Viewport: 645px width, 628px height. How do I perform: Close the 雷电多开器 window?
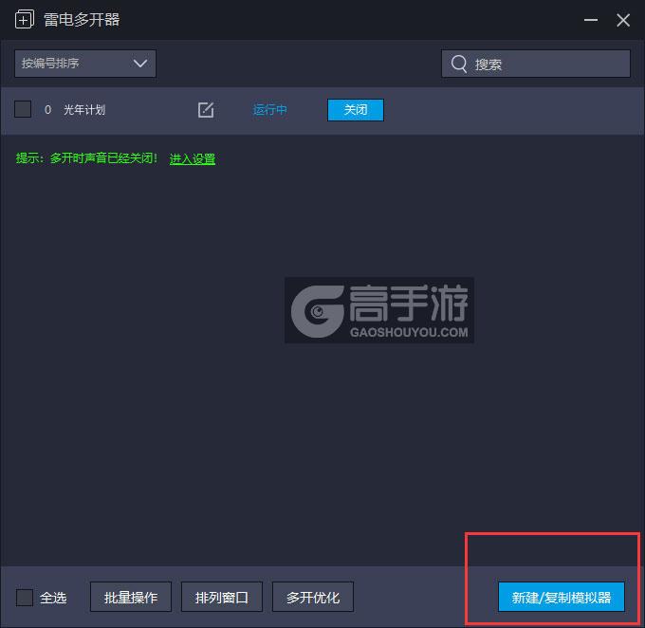point(623,20)
